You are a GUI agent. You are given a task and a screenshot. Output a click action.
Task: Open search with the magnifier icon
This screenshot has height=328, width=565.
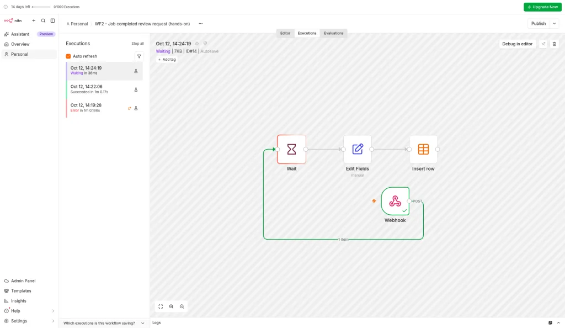point(43,20)
